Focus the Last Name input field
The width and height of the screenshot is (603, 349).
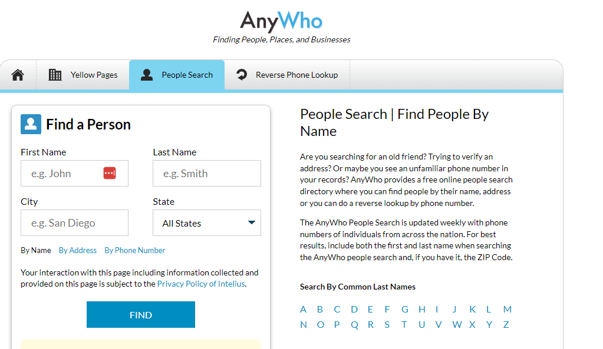(x=207, y=174)
